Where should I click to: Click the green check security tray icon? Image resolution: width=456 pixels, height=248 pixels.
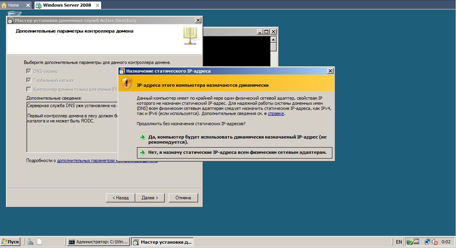[x=409, y=242]
